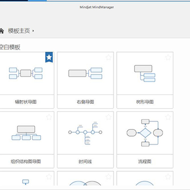Click the 时间线 label

pyautogui.click(x=85, y=161)
